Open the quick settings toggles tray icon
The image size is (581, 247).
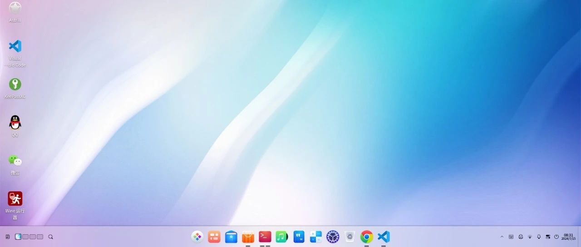tap(548, 237)
